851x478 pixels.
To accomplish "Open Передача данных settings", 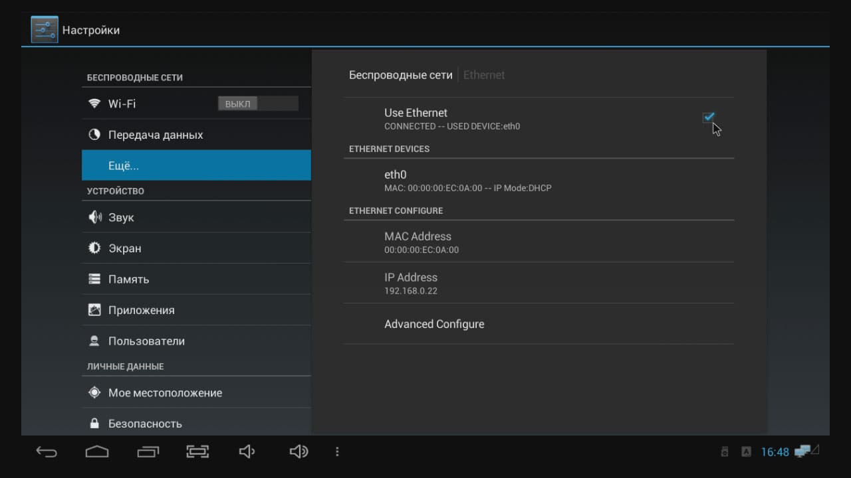I will point(196,135).
